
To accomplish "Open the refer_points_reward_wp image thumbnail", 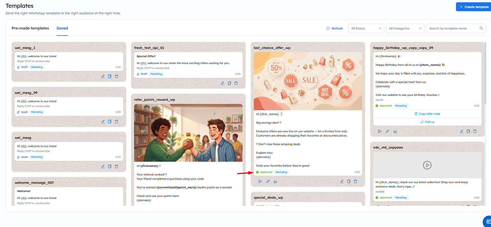I will point(188,133).
